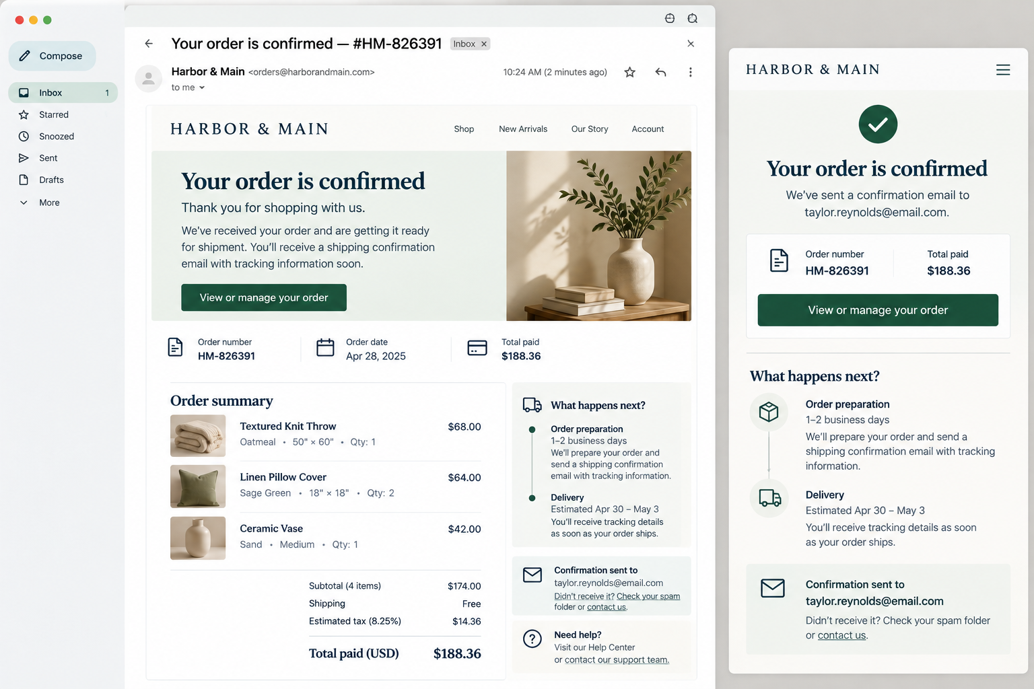
Task: Star the Harbor & Main email
Action: tap(629, 72)
